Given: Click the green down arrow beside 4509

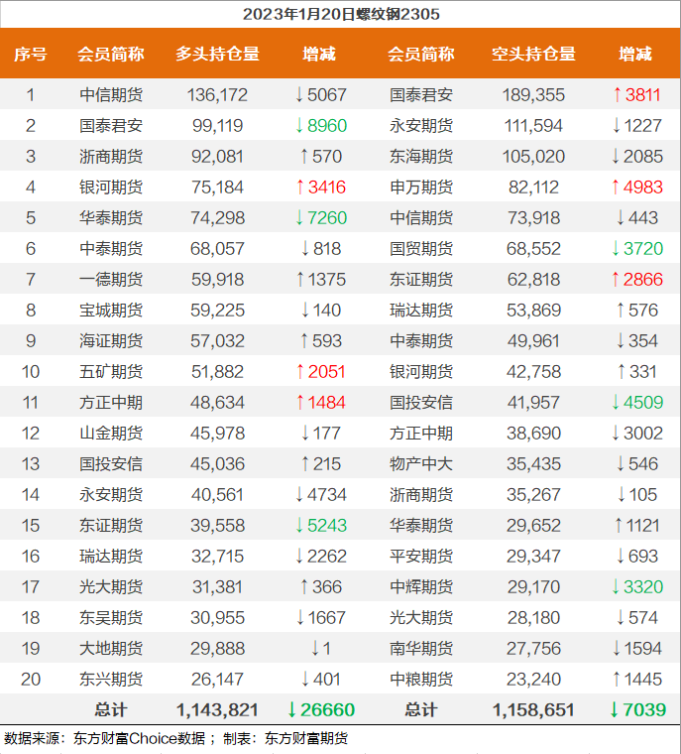Looking at the screenshot, I should tap(618, 403).
